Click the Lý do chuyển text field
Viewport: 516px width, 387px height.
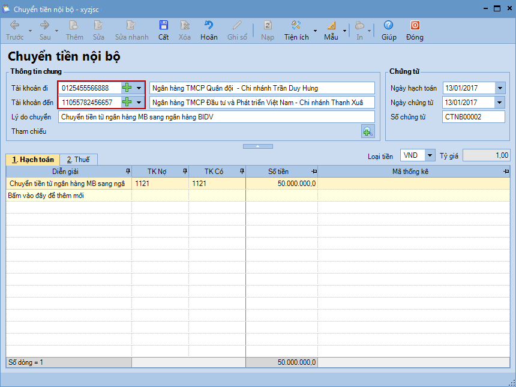[216, 117]
